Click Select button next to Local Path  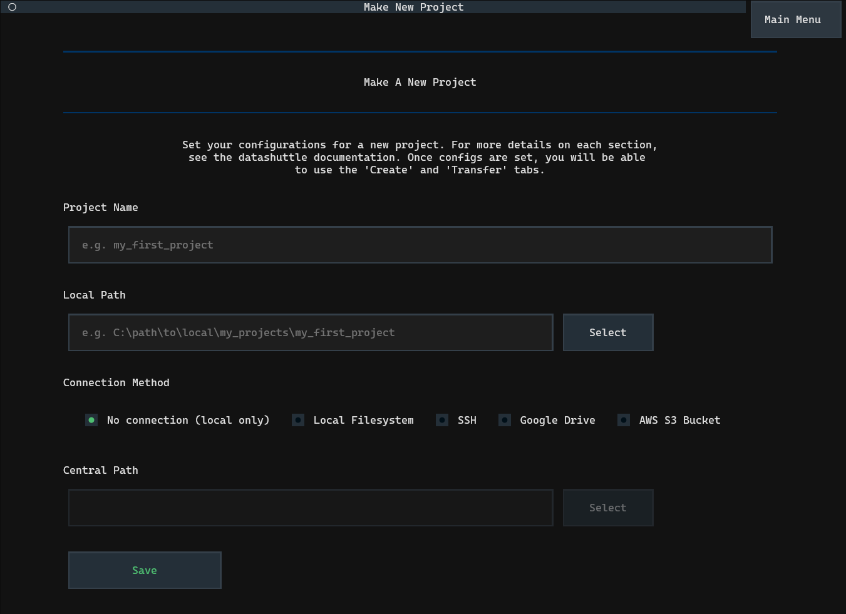click(607, 332)
